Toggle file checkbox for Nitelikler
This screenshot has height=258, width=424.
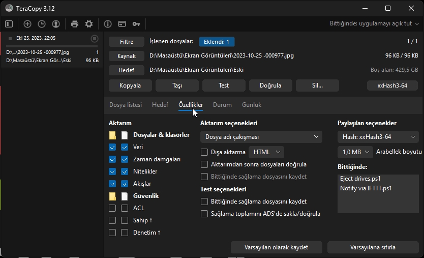tap(125, 171)
